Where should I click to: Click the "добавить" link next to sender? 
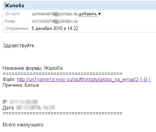88,14
